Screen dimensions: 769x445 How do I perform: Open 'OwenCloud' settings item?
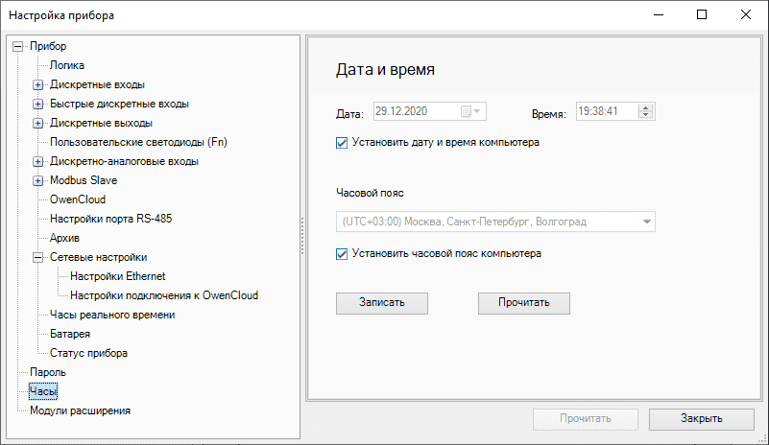point(78,199)
